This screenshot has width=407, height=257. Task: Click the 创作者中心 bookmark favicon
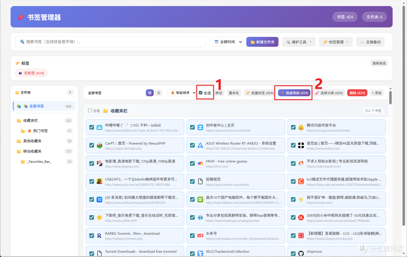pyautogui.click(x=200, y=127)
